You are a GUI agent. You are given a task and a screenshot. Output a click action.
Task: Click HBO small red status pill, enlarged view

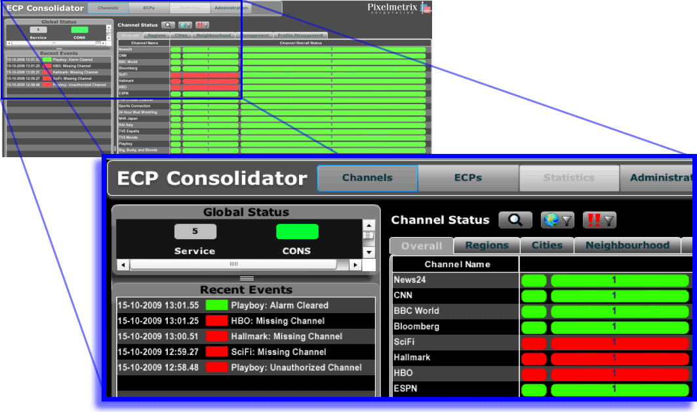pos(534,373)
